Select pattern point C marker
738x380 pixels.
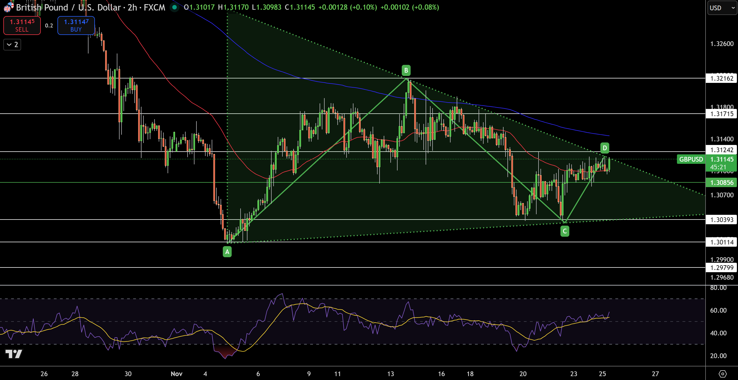[x=565, y=231]
